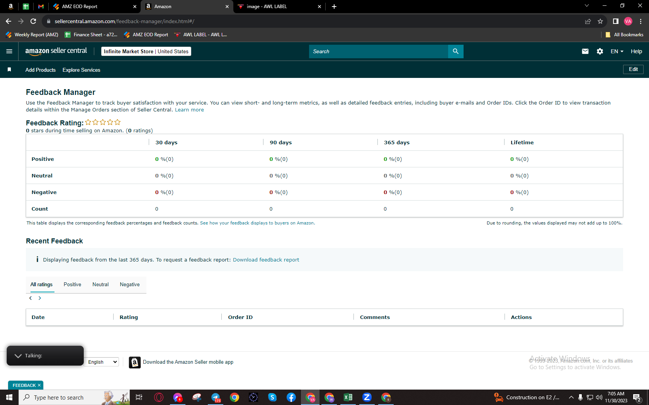Open Excel from the taskbar
This screenshot has width=649, height=405.
coord(348,397)
